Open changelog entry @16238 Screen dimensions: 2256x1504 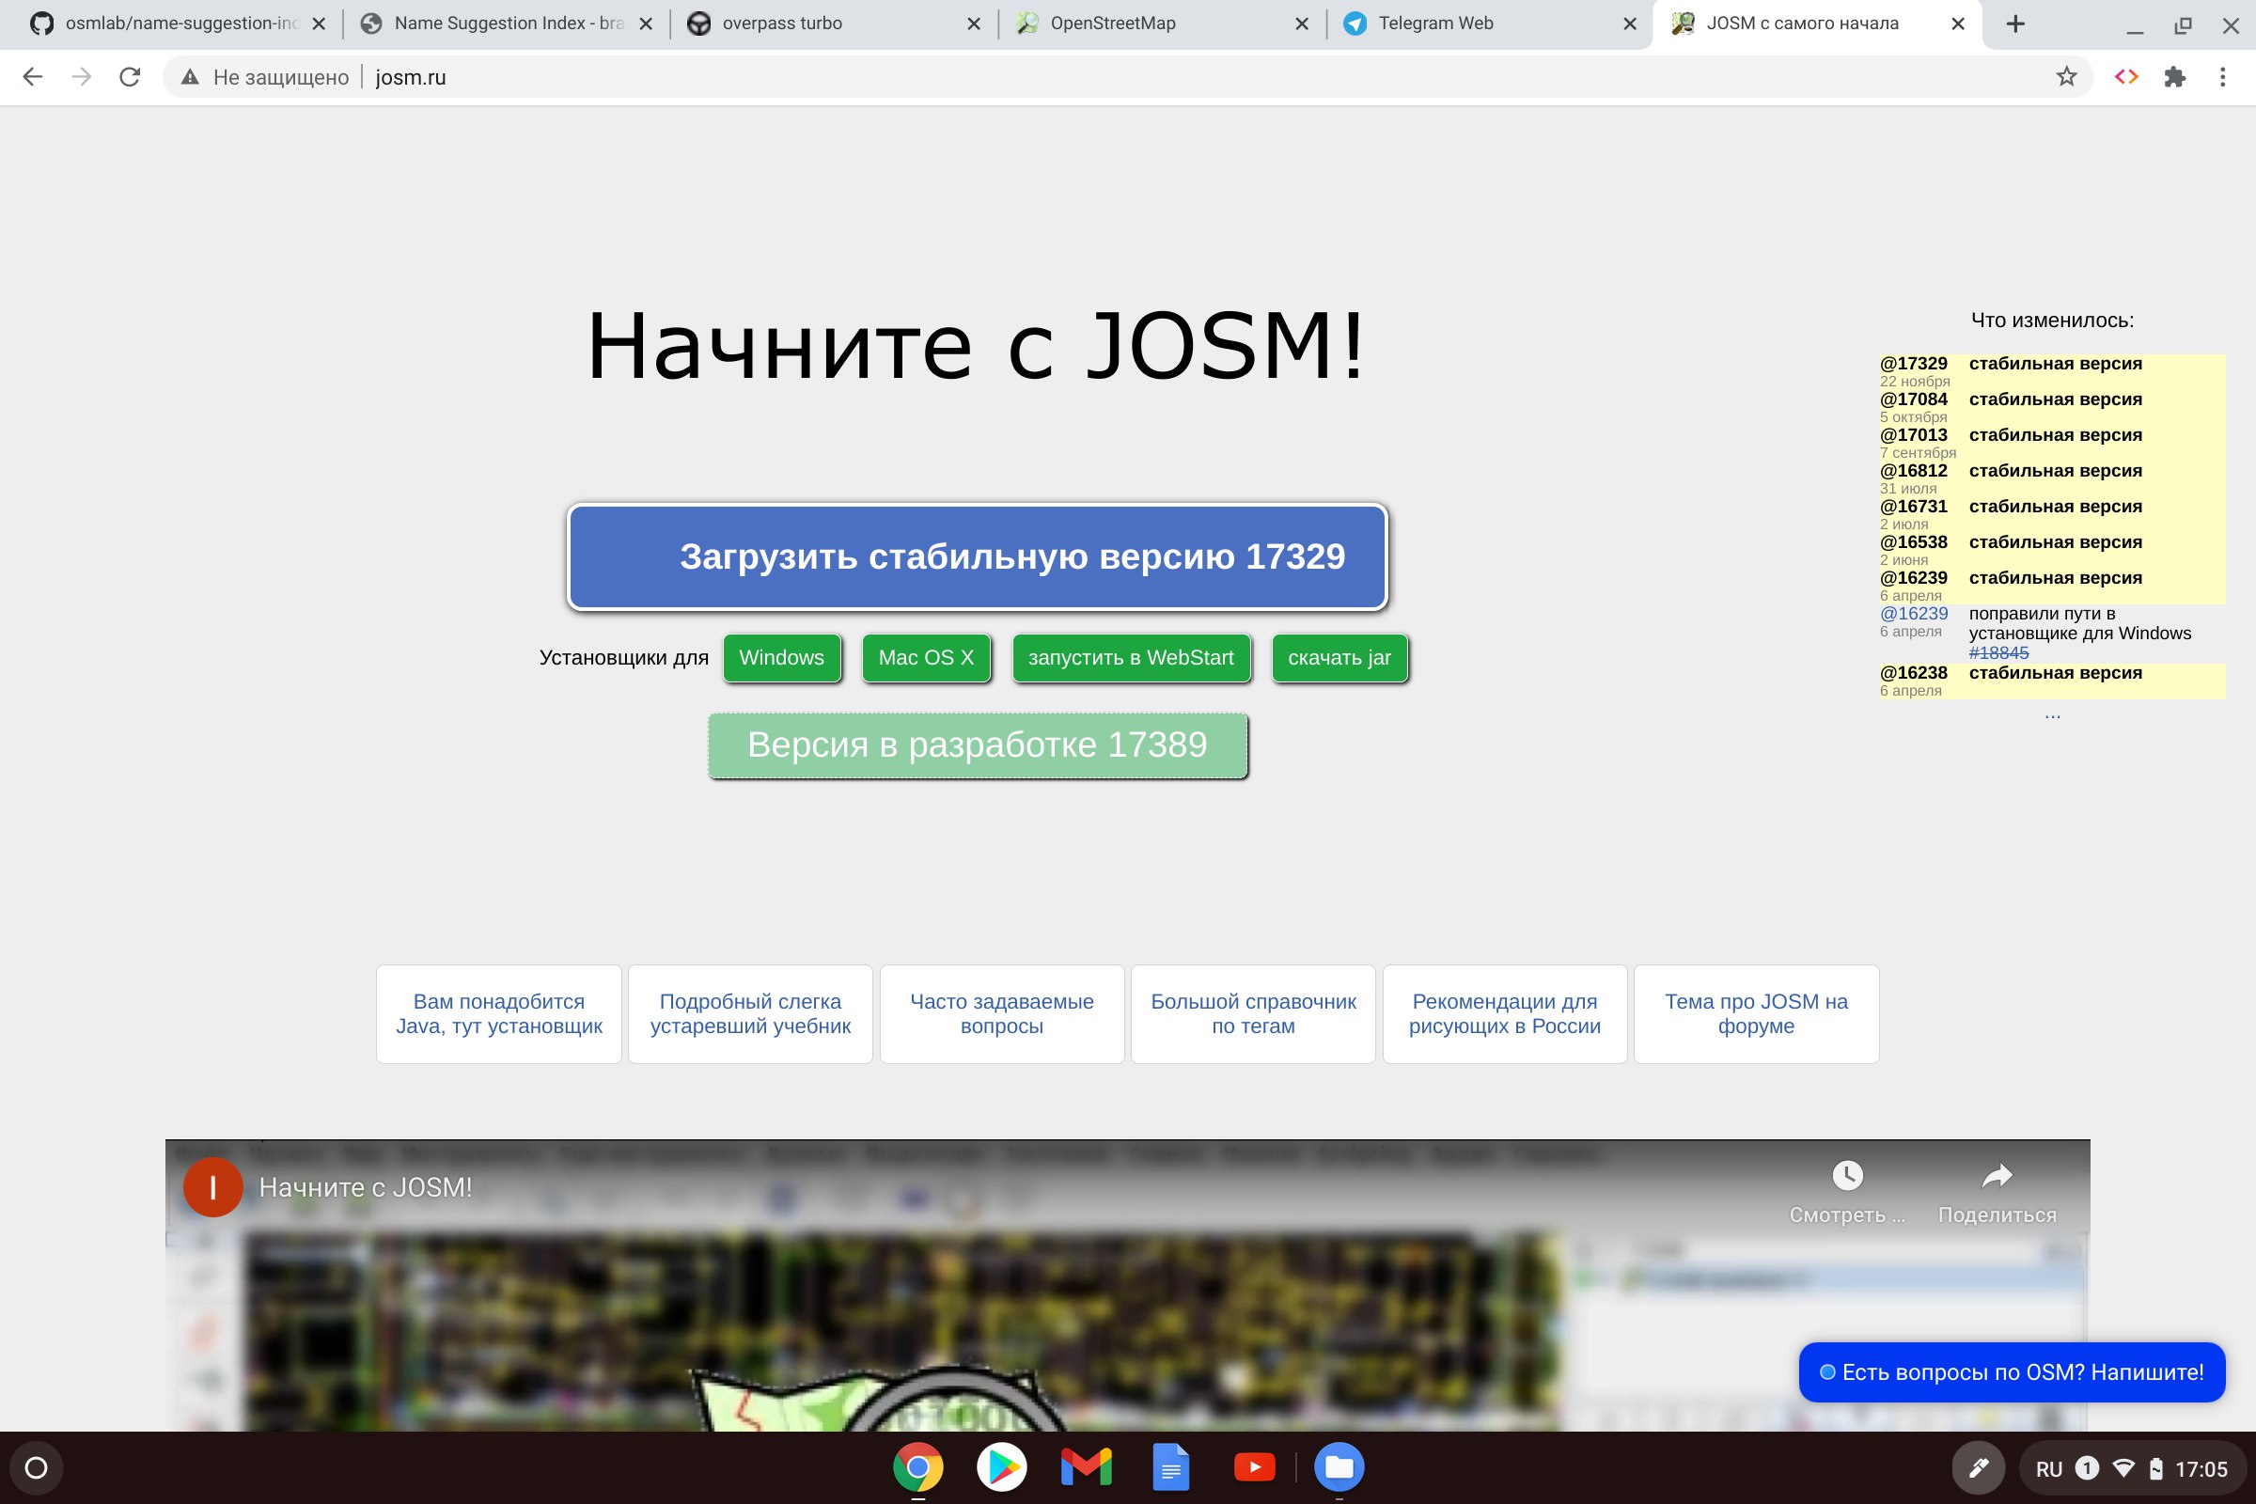click(1914, 672)
